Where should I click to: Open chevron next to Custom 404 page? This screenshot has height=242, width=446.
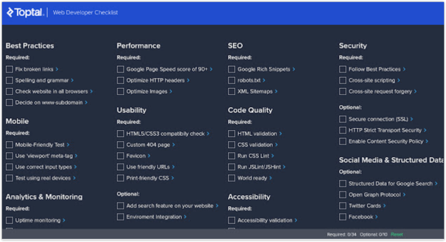tap(173, 145)
